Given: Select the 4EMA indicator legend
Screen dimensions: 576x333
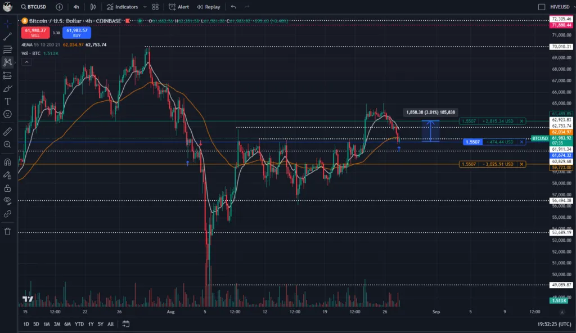Looking at the screenshot, I should tap(64, 44).
